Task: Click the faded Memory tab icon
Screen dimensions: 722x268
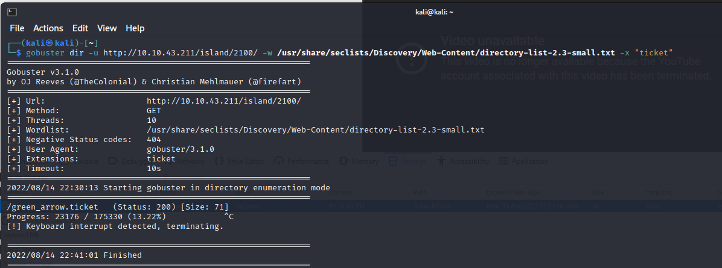Action: click(343, 161)
